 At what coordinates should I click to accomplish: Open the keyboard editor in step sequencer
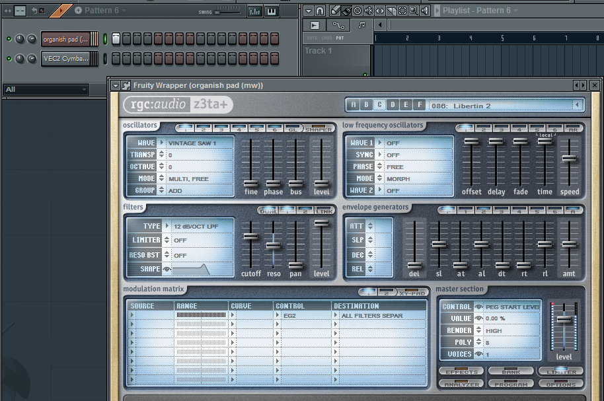[271, 11]
